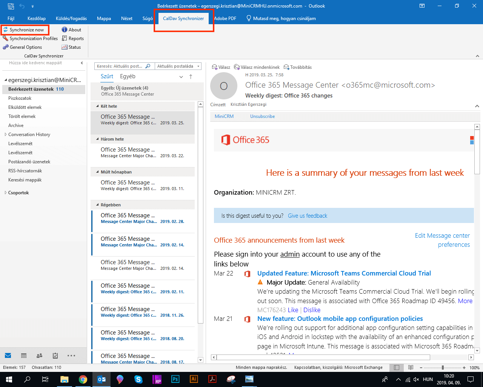Screen dimensions: 483x387
Task: Open Illustrator from the taskbar
Action: coord(194,379)
